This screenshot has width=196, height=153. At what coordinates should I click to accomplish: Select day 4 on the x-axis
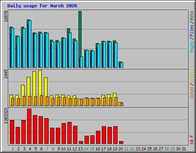pos(30,149)
